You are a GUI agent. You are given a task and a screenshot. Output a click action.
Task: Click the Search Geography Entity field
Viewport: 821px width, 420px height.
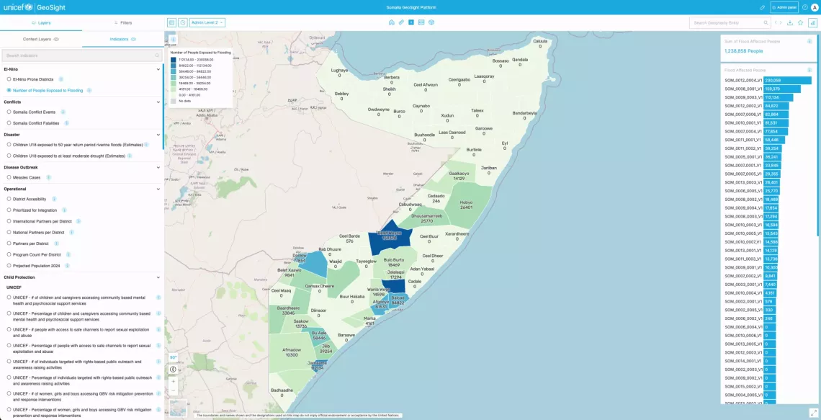(x=730, y=23)
